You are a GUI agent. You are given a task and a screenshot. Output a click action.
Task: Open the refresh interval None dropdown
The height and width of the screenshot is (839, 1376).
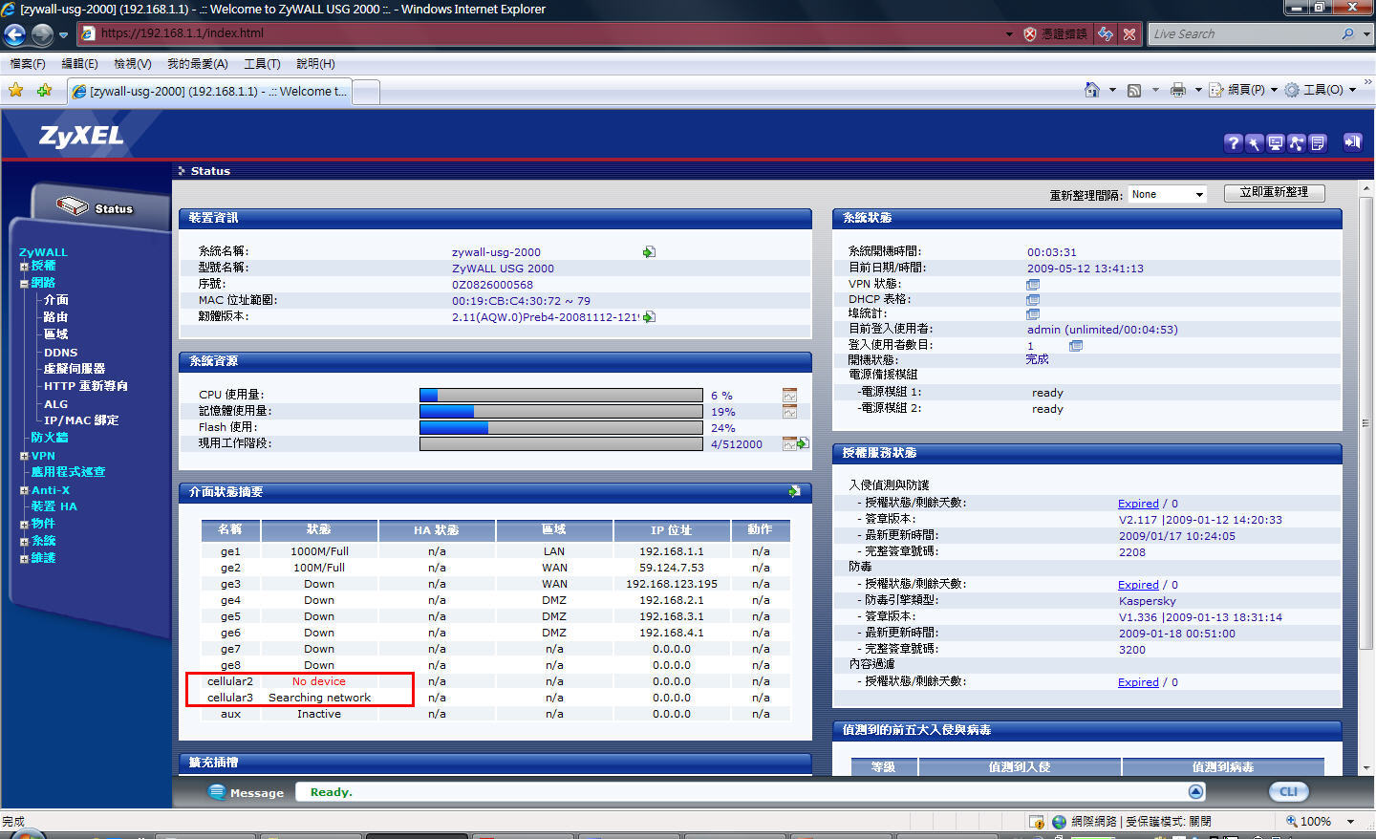coord(1167,194)
